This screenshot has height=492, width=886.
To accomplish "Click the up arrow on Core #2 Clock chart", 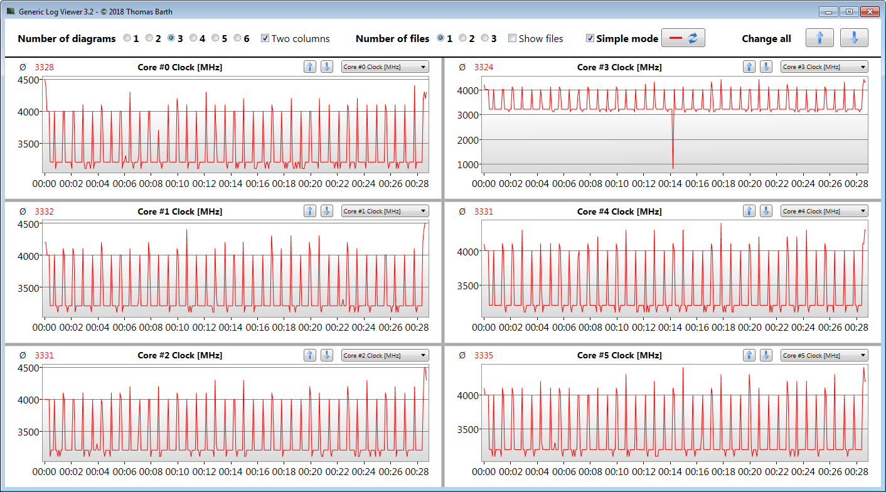I will tap(309, 355).
